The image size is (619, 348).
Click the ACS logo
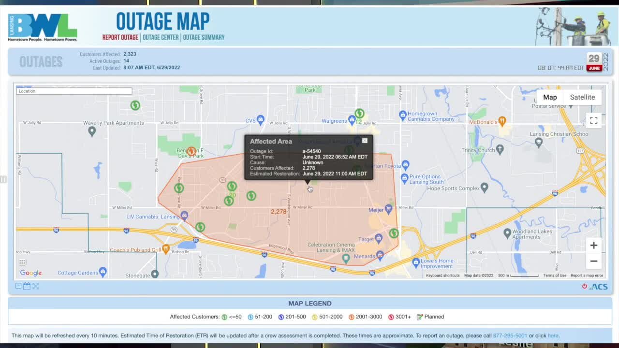click(599, 287)
